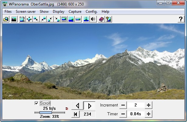Open the Show menu
187x122 pixels.
[x=44, y=12]
